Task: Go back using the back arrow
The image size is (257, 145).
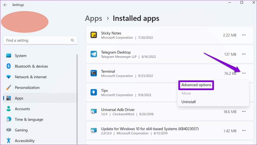Action: [x=5, y=5]
